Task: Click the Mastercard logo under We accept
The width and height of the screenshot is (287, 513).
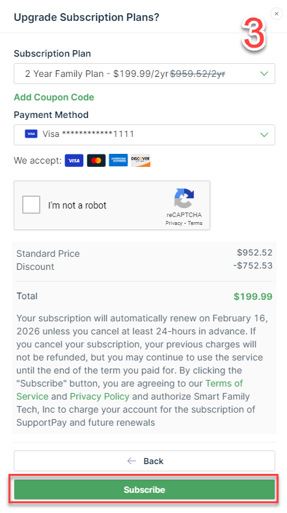Action: pyautogui.click(x=96, y=160)
